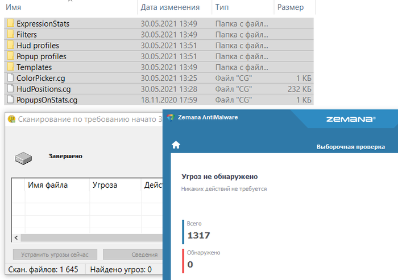
Task: Click the scan results left scroll arrow
Action: click(x=16, y=238)
